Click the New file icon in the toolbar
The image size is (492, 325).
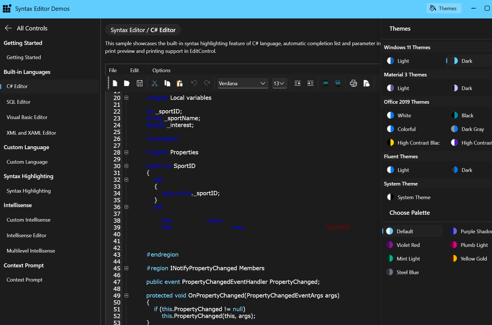(x=115, y=83)
